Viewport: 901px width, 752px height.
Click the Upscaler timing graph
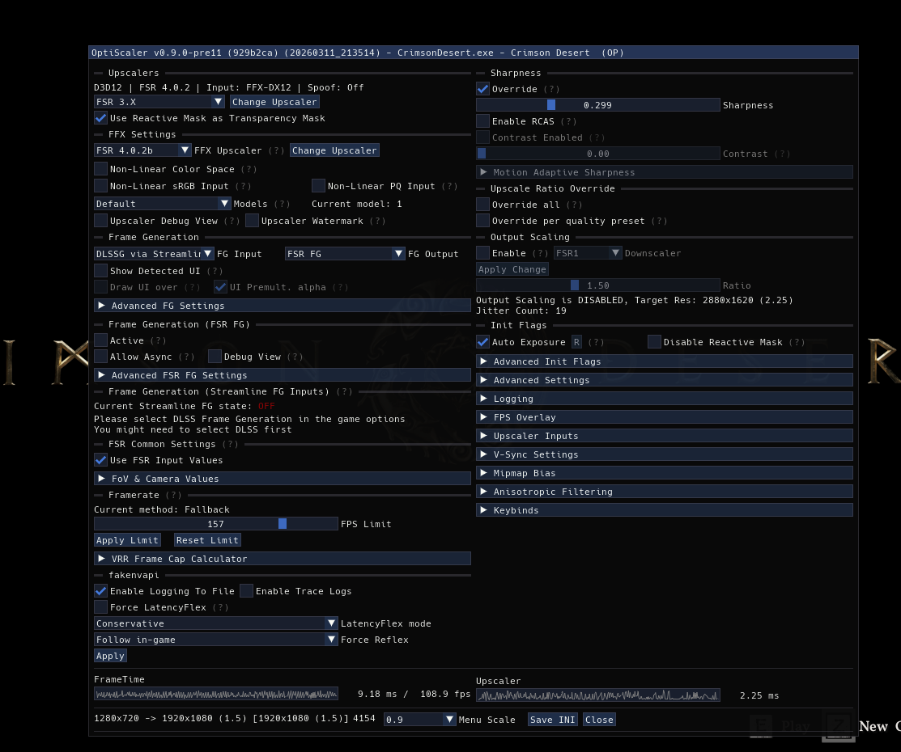click(x=597, y=695)
